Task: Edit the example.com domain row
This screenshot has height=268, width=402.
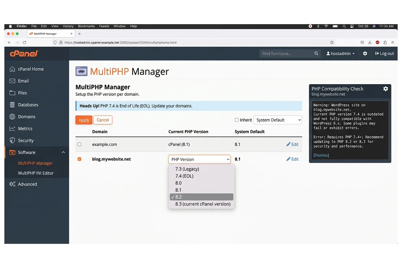Action: [x=292, y=144]
